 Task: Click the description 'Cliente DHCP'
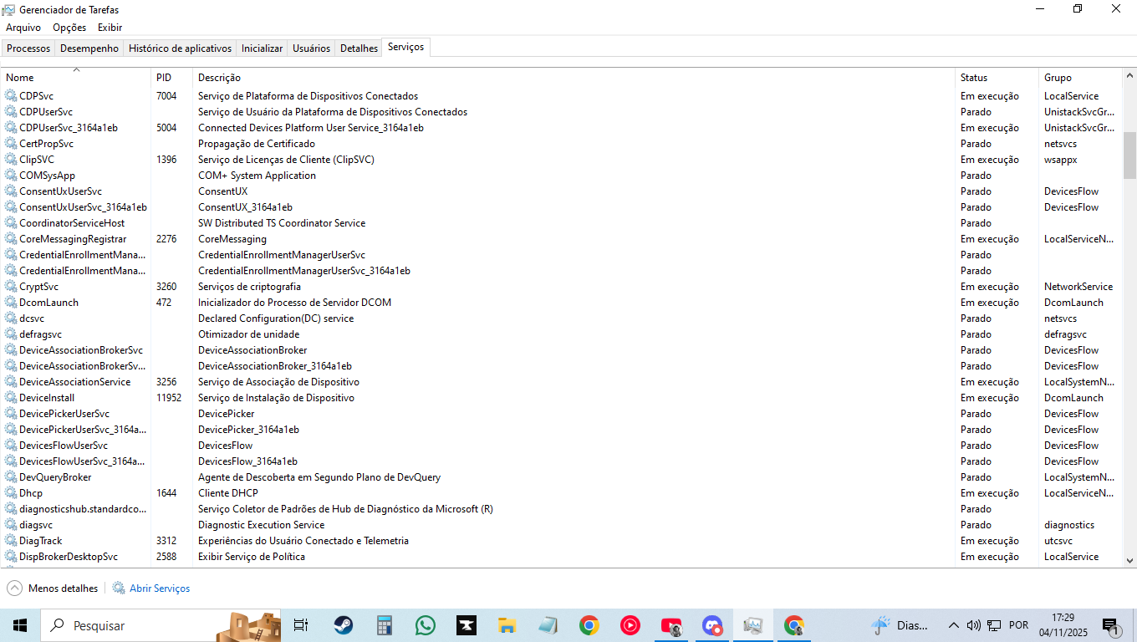click(228, 493)
